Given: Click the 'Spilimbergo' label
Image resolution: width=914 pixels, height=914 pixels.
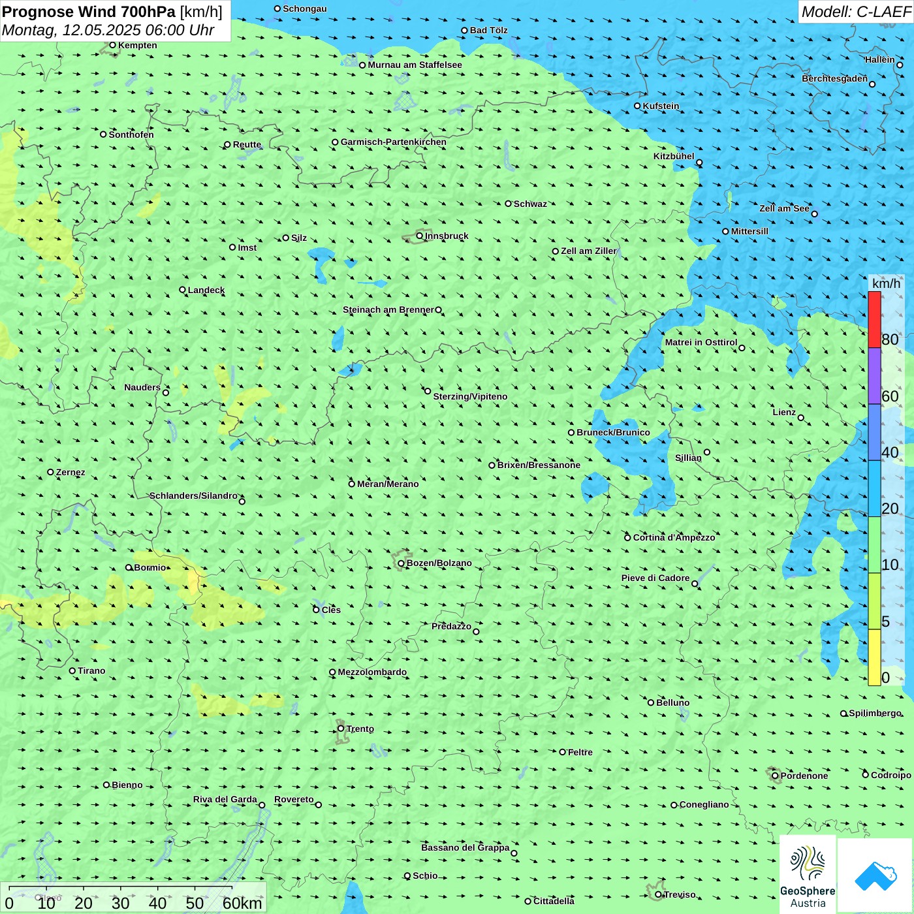Looking at the screenshot, I should 875,713.
